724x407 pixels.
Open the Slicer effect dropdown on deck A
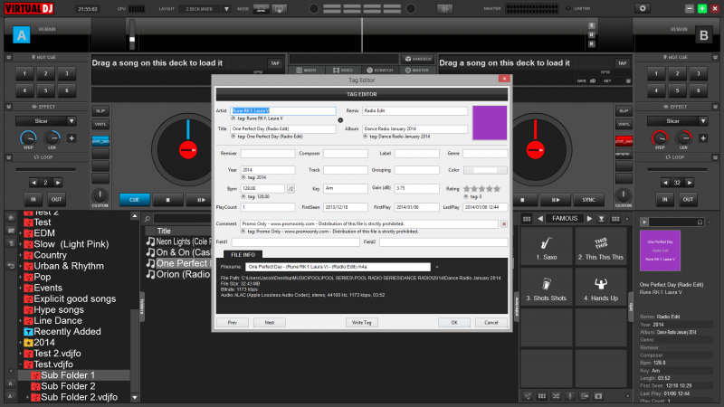[71, 121]
